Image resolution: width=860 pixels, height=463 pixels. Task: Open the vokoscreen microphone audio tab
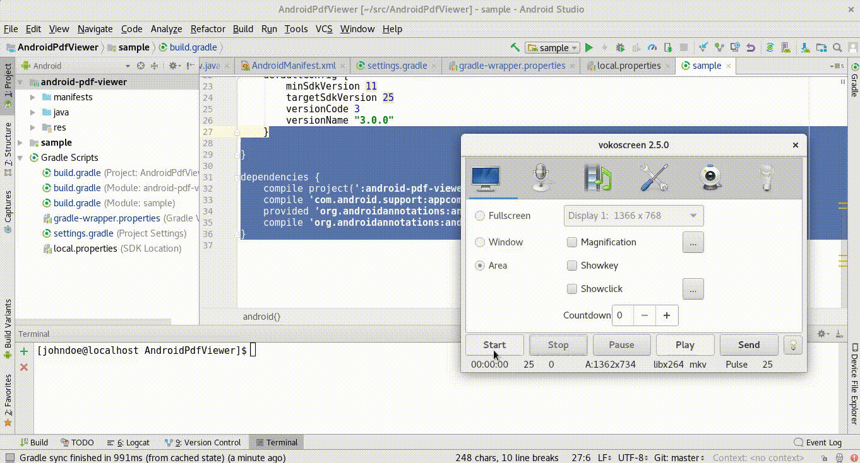(x=541, y=178)
